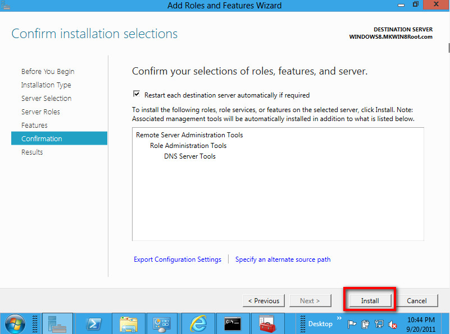Open Export Configuration Settings link
The height and width of the screenshot is (334, 450).
(178, 259)
